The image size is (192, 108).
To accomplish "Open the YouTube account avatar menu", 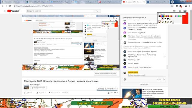I will [185, 11].
